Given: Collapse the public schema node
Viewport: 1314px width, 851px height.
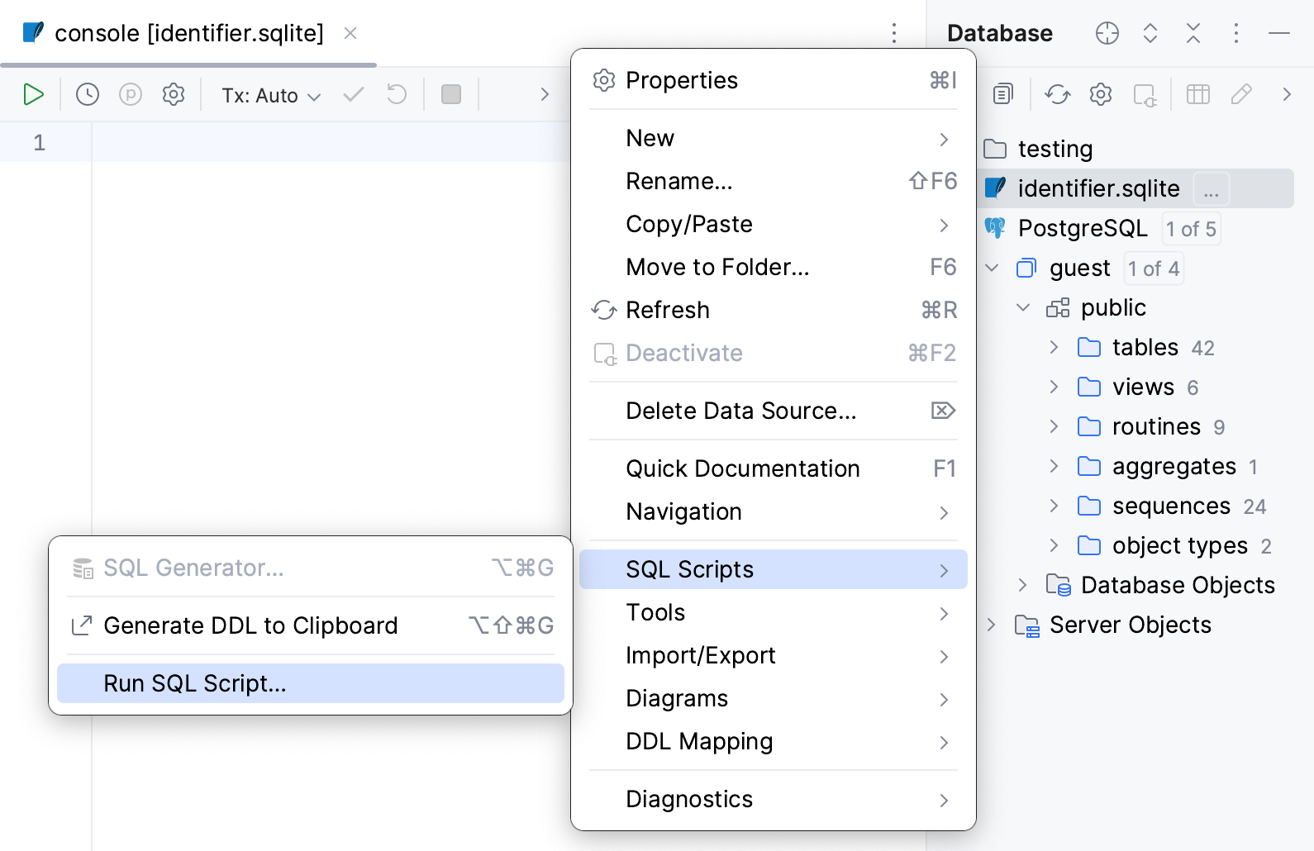Looking at the screenshot, I should 1023,307.
